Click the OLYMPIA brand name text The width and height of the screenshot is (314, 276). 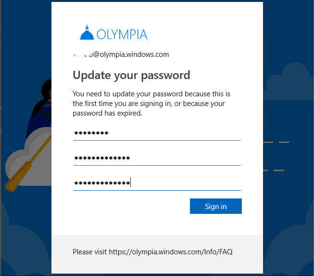(122, 34)
